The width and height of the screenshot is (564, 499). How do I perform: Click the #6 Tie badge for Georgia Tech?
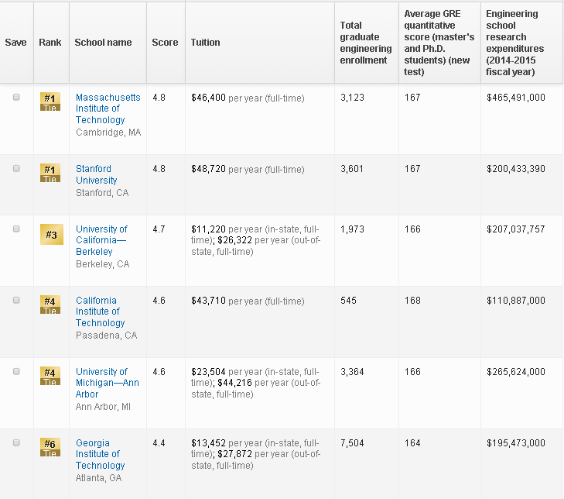[50, 447]
